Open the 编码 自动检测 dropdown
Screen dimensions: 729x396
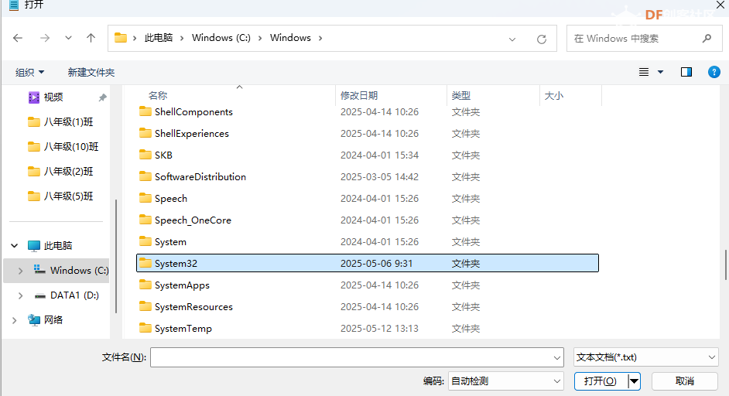click(x=506, y=381)
